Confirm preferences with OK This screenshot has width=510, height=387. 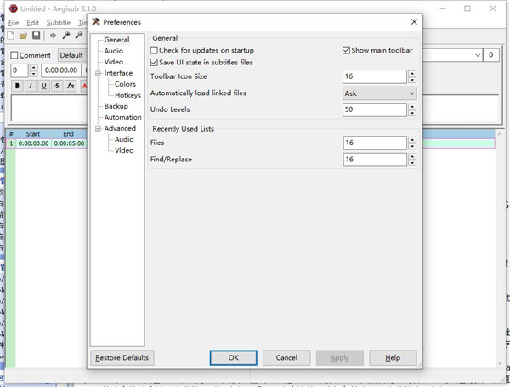234,358
